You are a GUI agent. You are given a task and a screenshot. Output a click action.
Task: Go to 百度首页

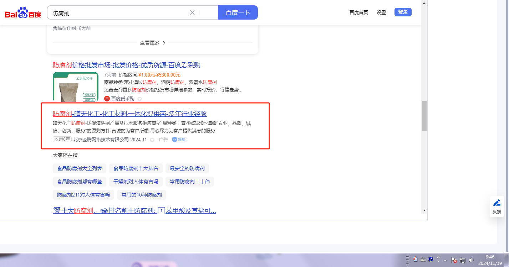tap(358, 12)
